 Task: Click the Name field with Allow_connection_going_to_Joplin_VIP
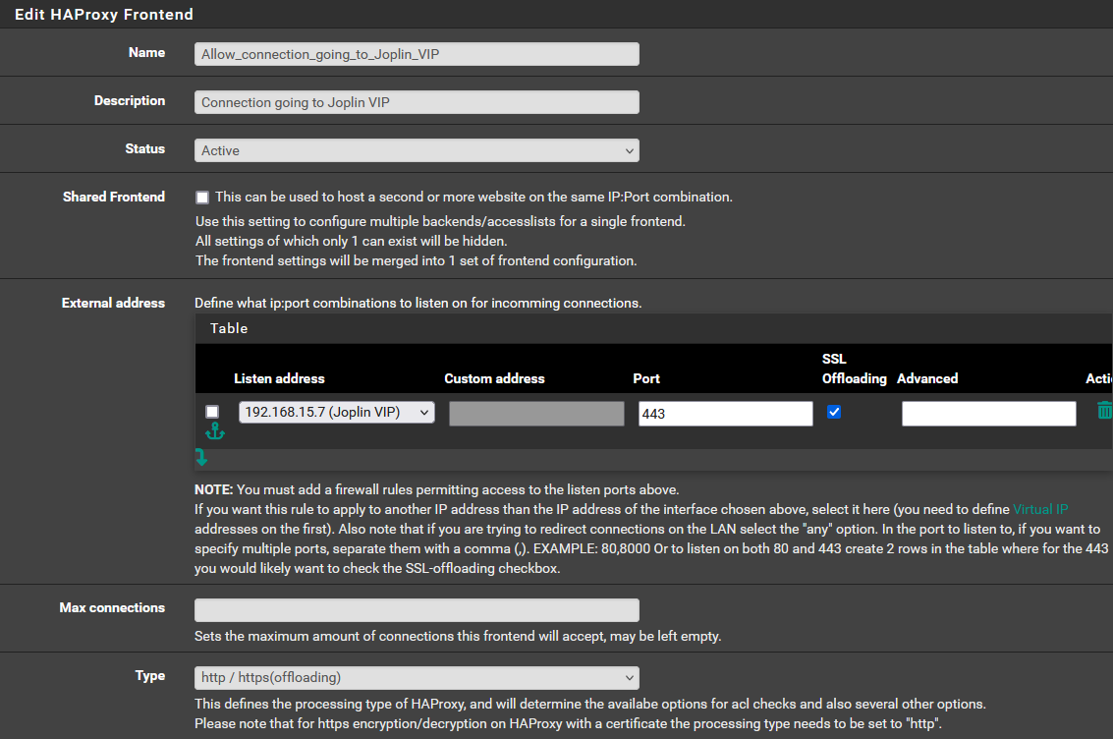point(417,54)
